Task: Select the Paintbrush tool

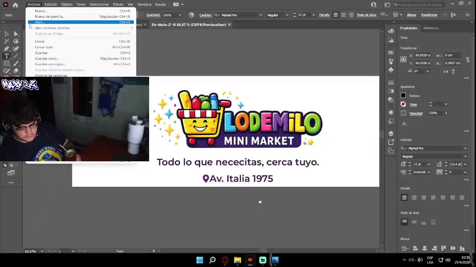Action: coord(16,63)
